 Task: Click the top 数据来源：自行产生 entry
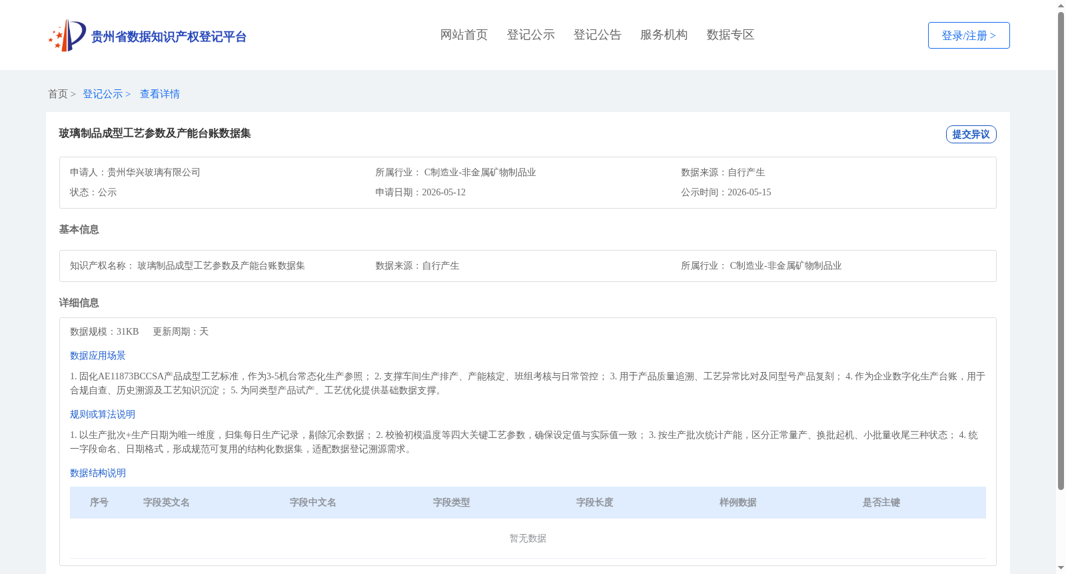723,173
